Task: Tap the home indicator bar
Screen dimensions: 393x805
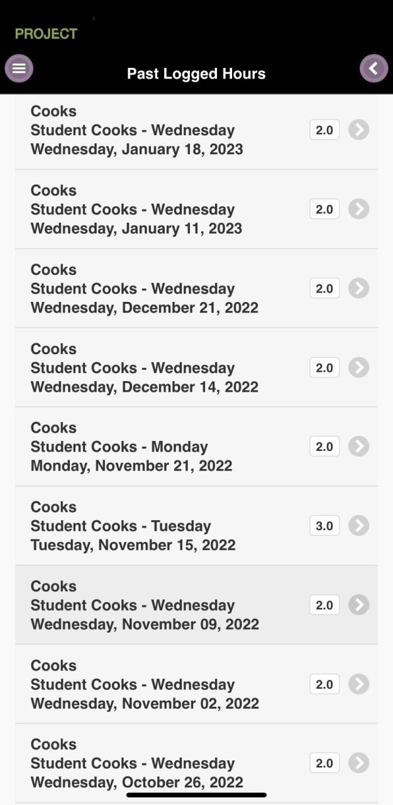Action: point(196,795)
